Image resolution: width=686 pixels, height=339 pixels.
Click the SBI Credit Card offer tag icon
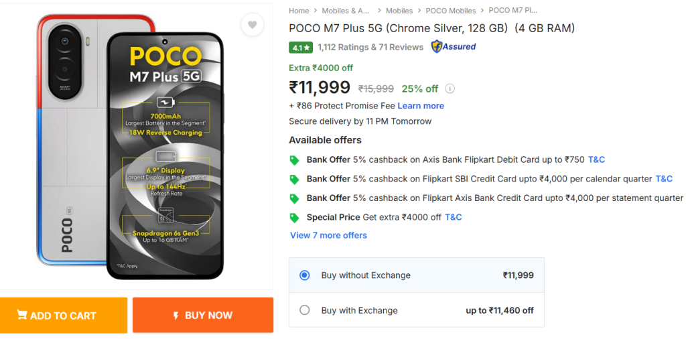tap(294, 180)
